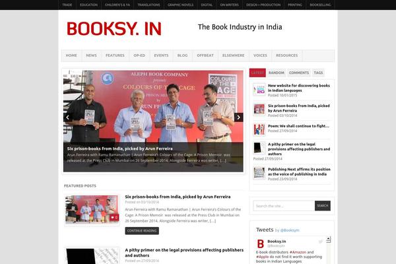Screen dimensions: 396x264
Task: Open the On Writers category
Action: pyautogui.click(x=229, y=5)
